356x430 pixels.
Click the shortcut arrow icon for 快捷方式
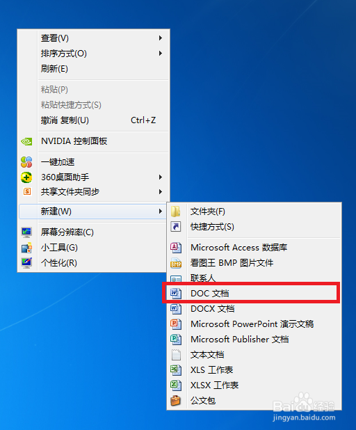pos(176,227)
